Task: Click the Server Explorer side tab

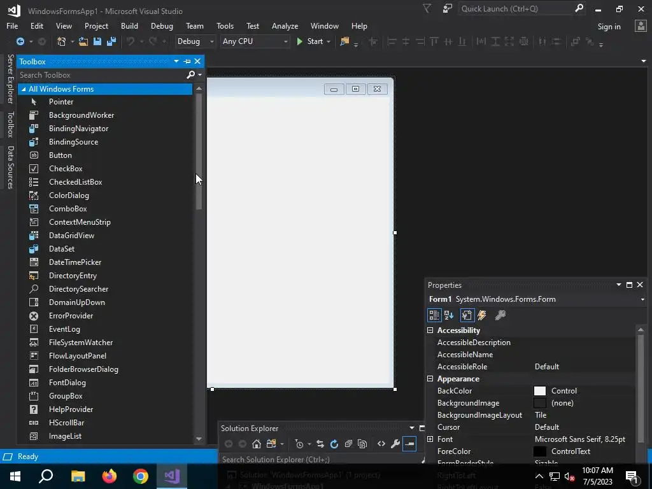Action: 10,78
